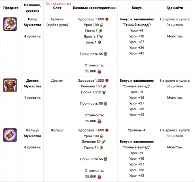Click the pink gem icon under axe cost
Image resolution: width=195 pixels, height=182 pixels.
tap(99, 71)
